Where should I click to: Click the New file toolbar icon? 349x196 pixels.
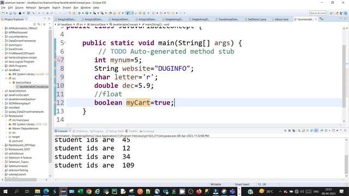[3, 13]
